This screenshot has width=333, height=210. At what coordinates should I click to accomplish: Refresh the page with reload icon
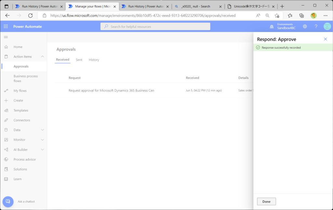pos(30,16)
